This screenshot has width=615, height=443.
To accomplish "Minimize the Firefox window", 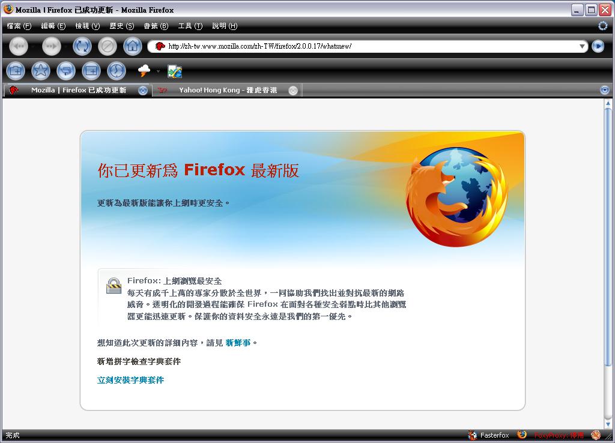I will coord(577,10).
